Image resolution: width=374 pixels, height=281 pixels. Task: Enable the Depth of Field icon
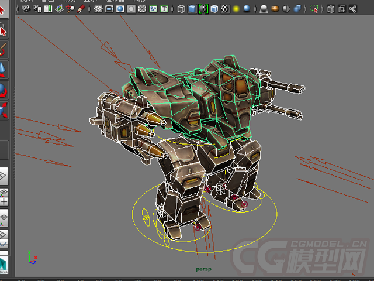coord(297,9)
